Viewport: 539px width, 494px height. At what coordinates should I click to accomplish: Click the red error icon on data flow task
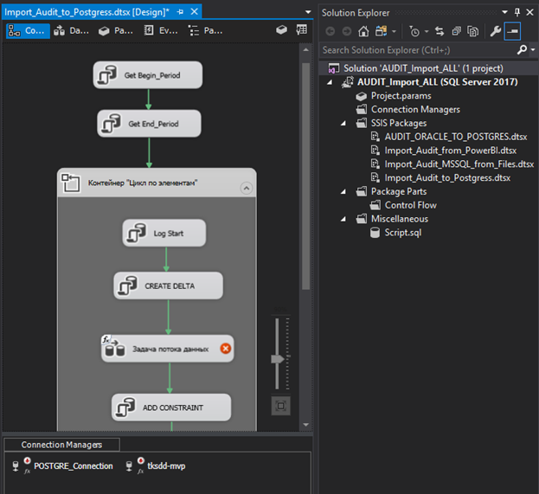226,349
